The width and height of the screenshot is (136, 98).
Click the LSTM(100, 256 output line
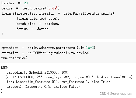(69, 77)
